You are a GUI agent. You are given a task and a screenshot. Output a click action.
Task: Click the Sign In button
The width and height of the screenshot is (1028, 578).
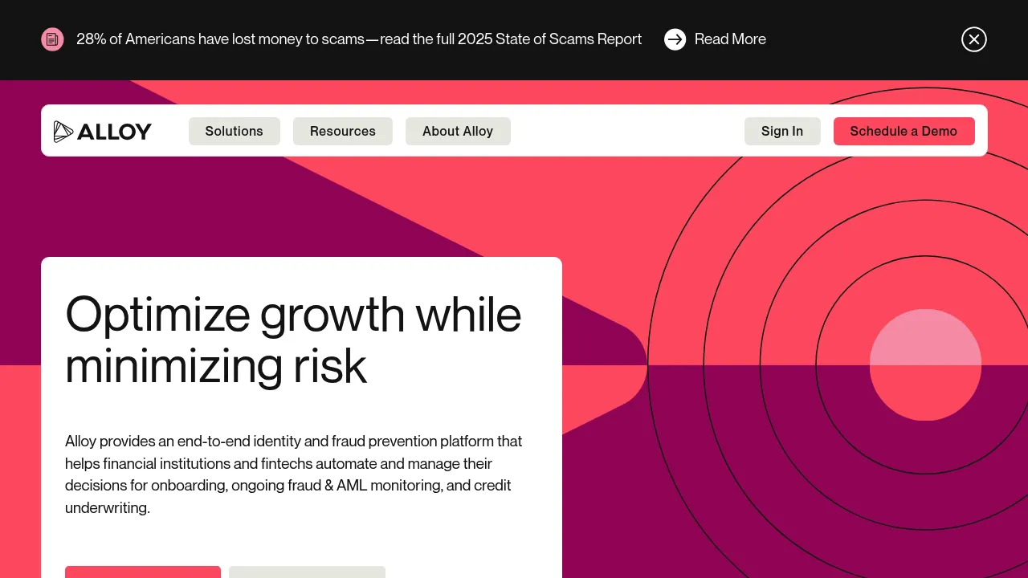tap(782, 132)
